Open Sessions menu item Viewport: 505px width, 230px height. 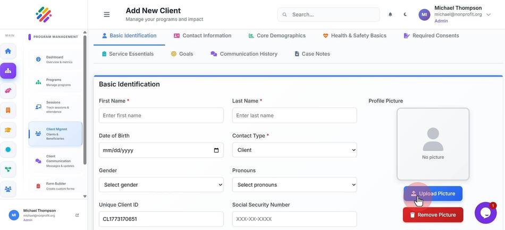point(55,107)
